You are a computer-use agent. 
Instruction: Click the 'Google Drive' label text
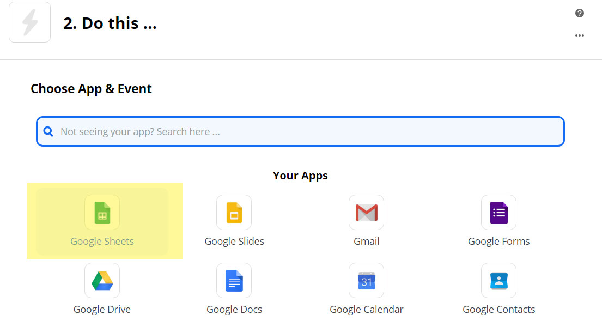coord(102,310)
